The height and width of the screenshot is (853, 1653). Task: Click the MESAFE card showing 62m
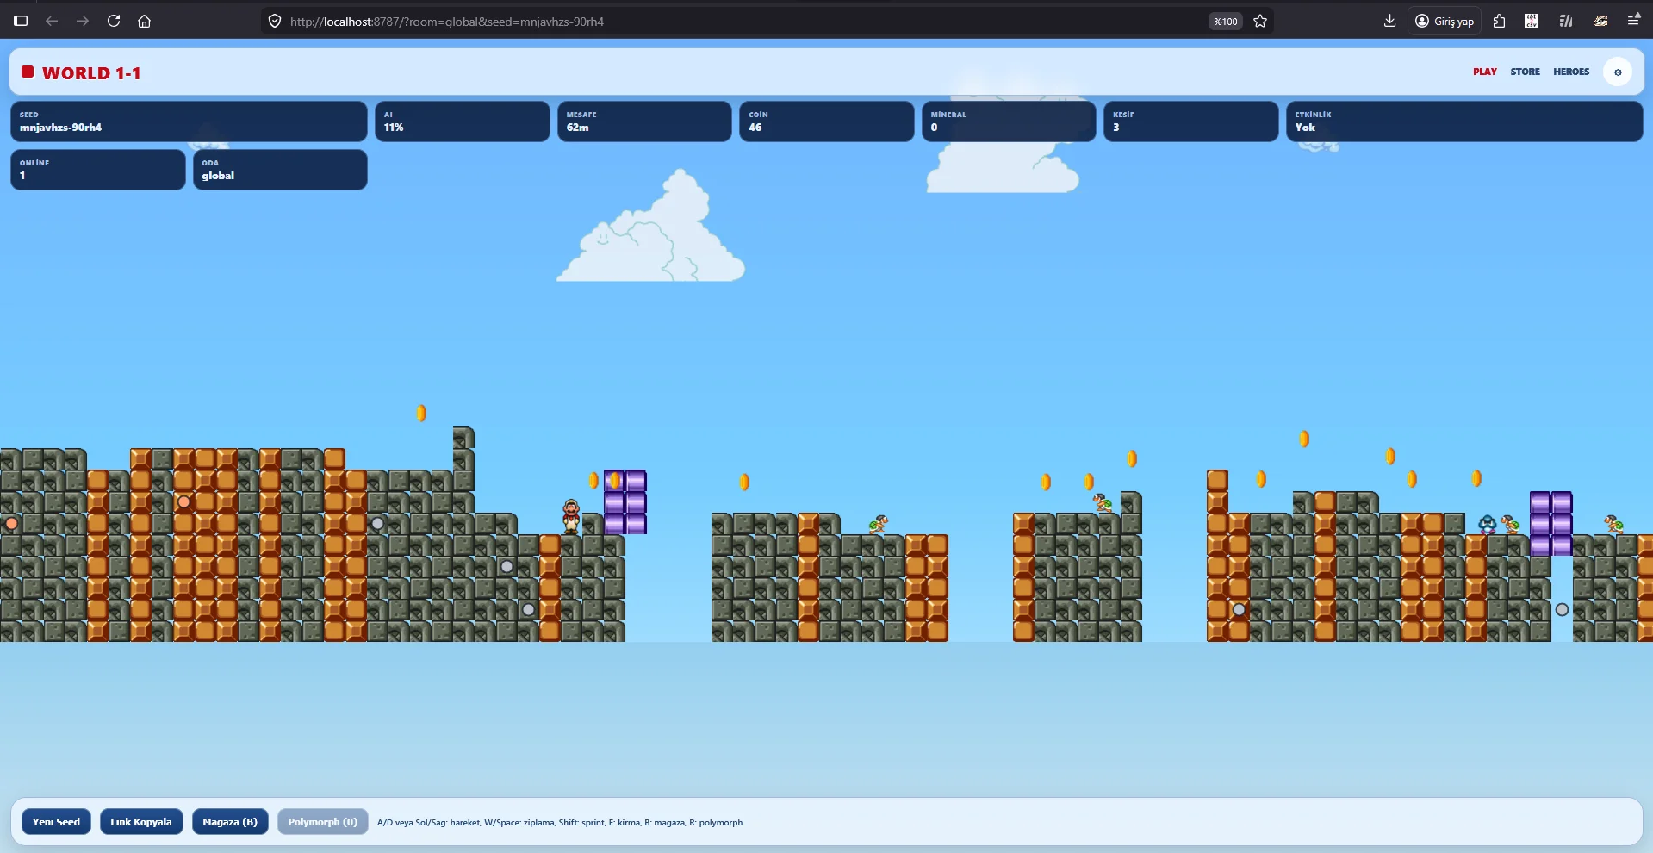point(644,121)
